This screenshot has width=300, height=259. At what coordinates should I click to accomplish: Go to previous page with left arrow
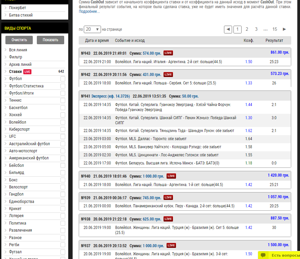point(228,29)
